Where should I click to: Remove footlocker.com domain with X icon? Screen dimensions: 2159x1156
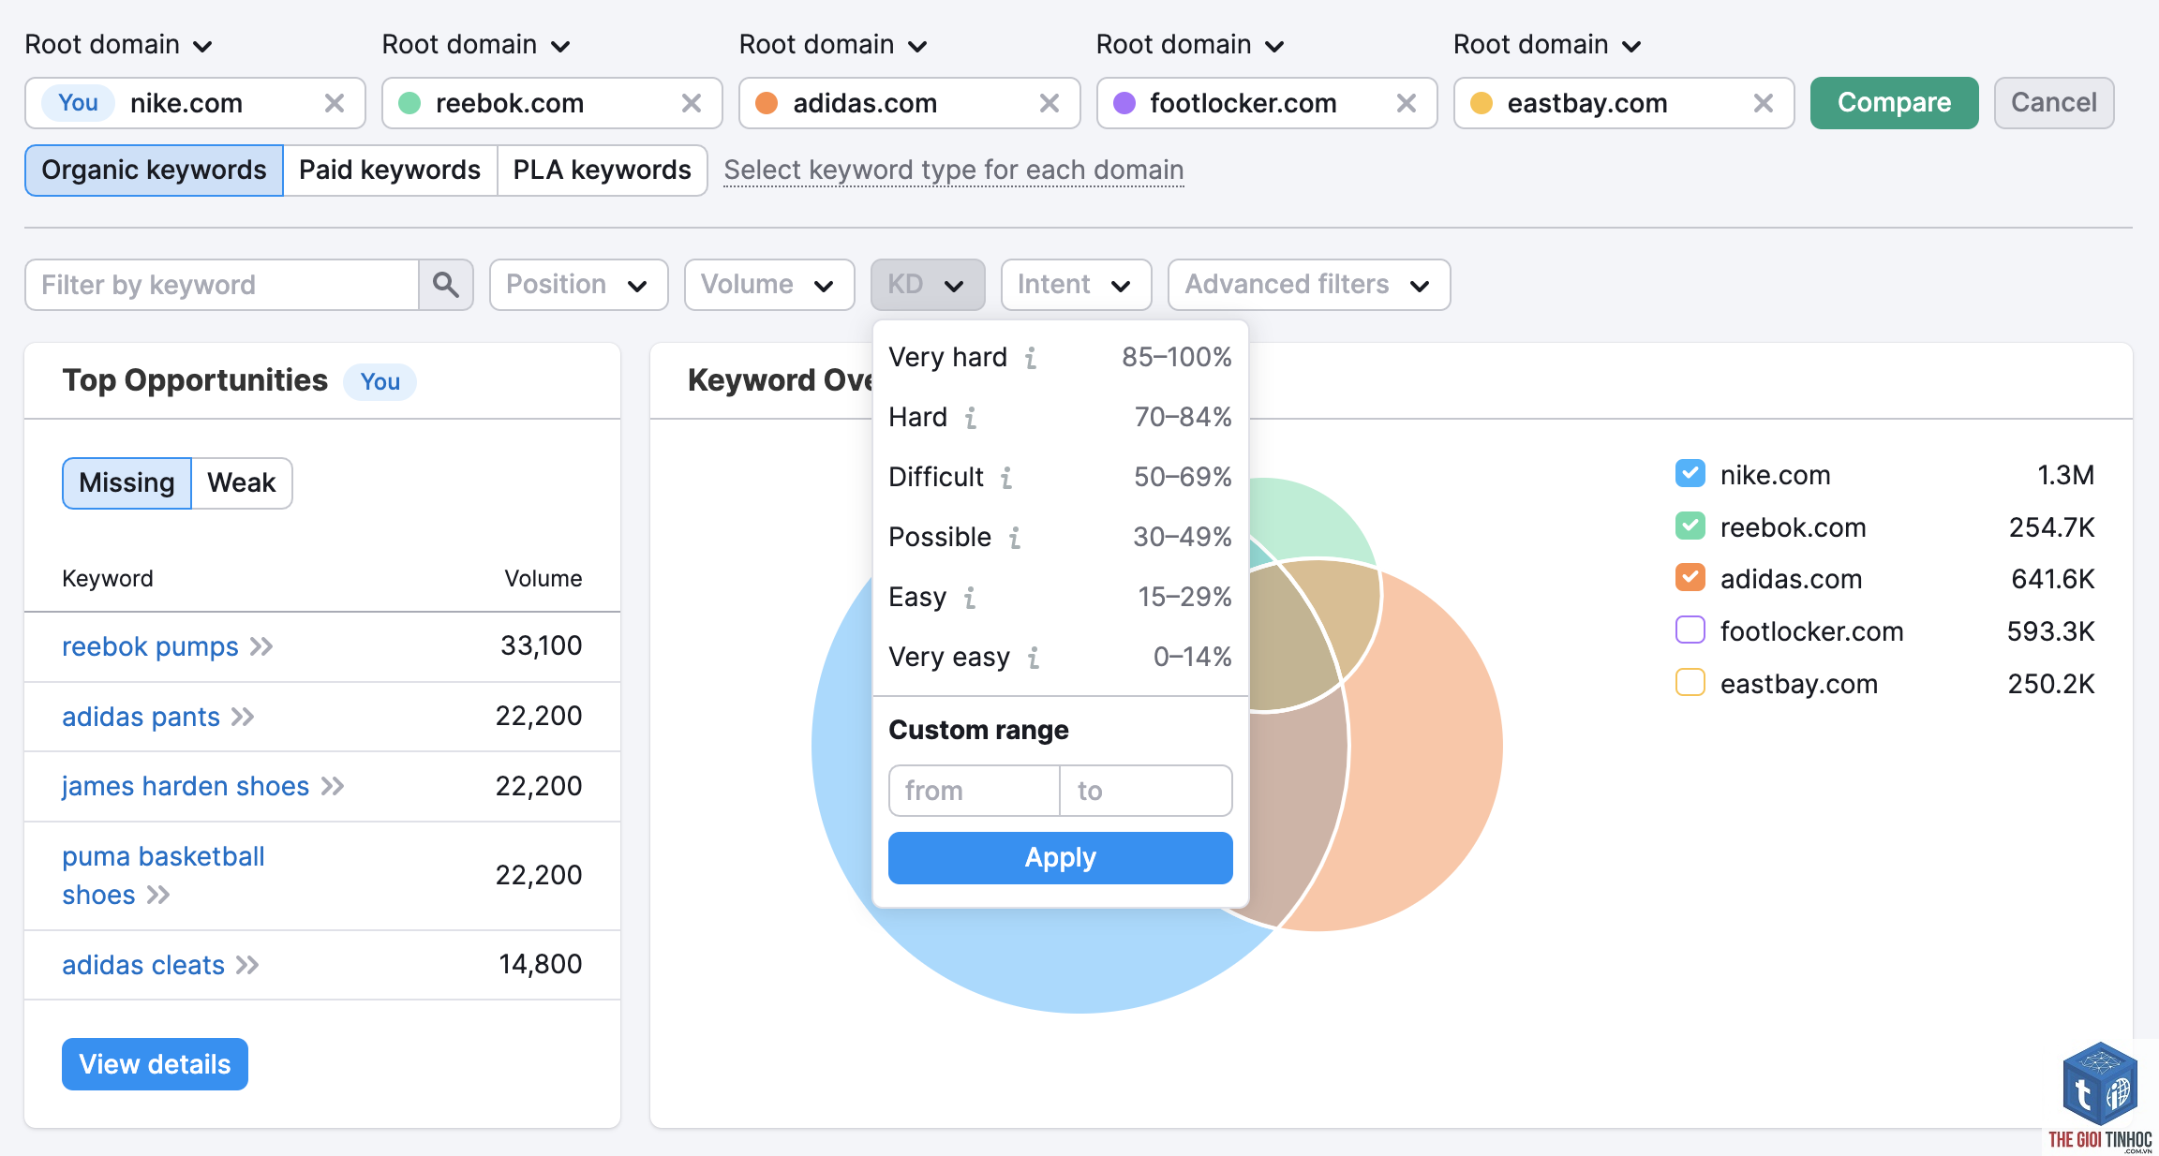[1407, 103]
